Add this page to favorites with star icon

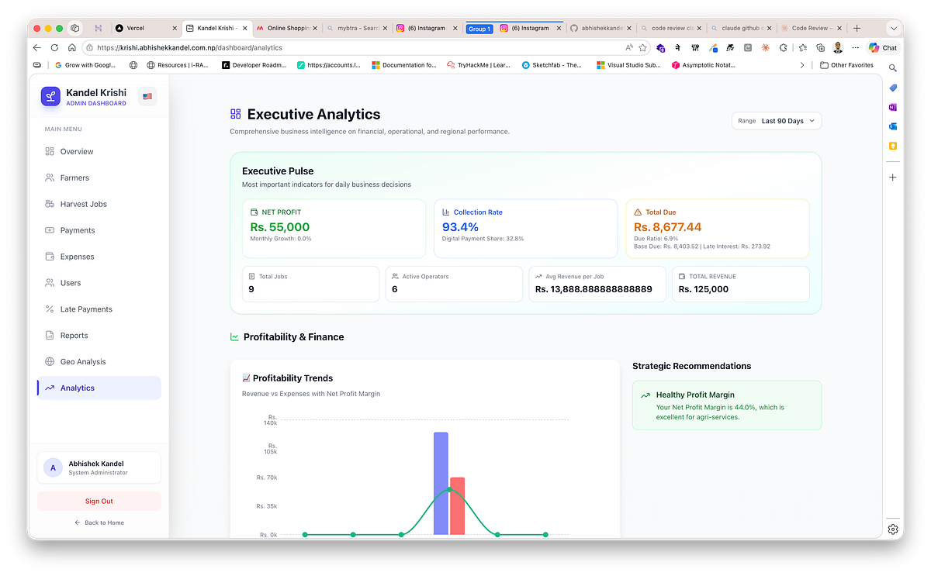pos(642,47)
